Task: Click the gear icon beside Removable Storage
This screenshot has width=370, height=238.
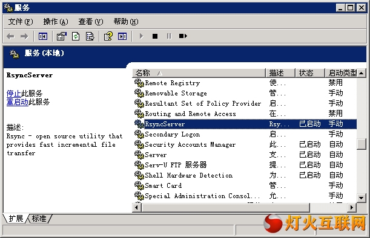Action: point(139,93)
